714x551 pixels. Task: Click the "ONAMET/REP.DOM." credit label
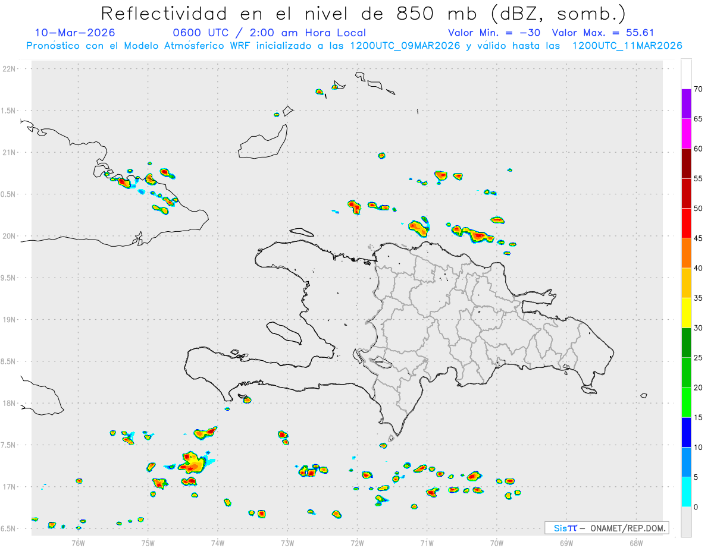click(627, 528)
